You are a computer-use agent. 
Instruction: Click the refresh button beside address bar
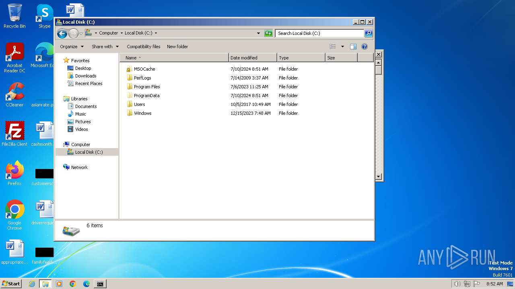(268, 33)
